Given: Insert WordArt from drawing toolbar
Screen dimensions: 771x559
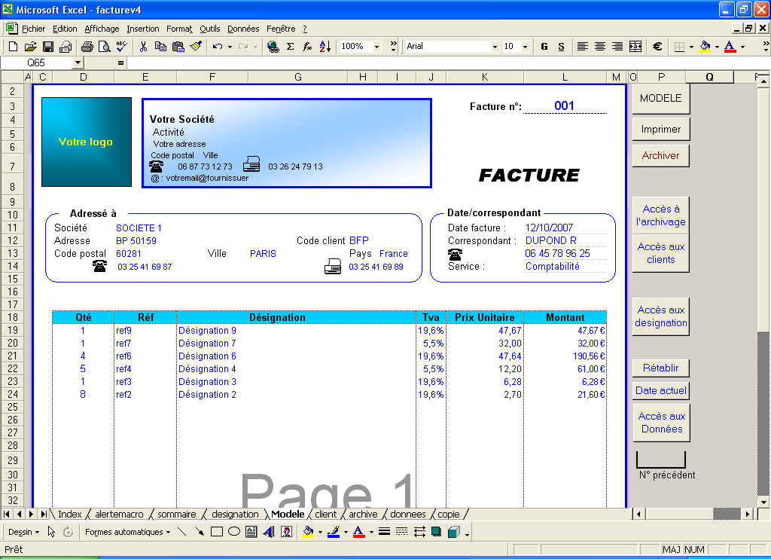Looking at the screenshot, I should (269, 532).
